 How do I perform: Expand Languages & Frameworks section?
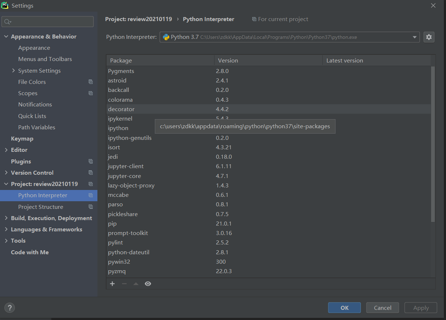pos(6,230)
